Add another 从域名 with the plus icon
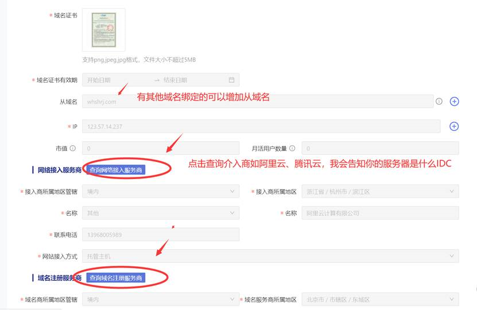 pyautogui.click(x=454, y=101)
